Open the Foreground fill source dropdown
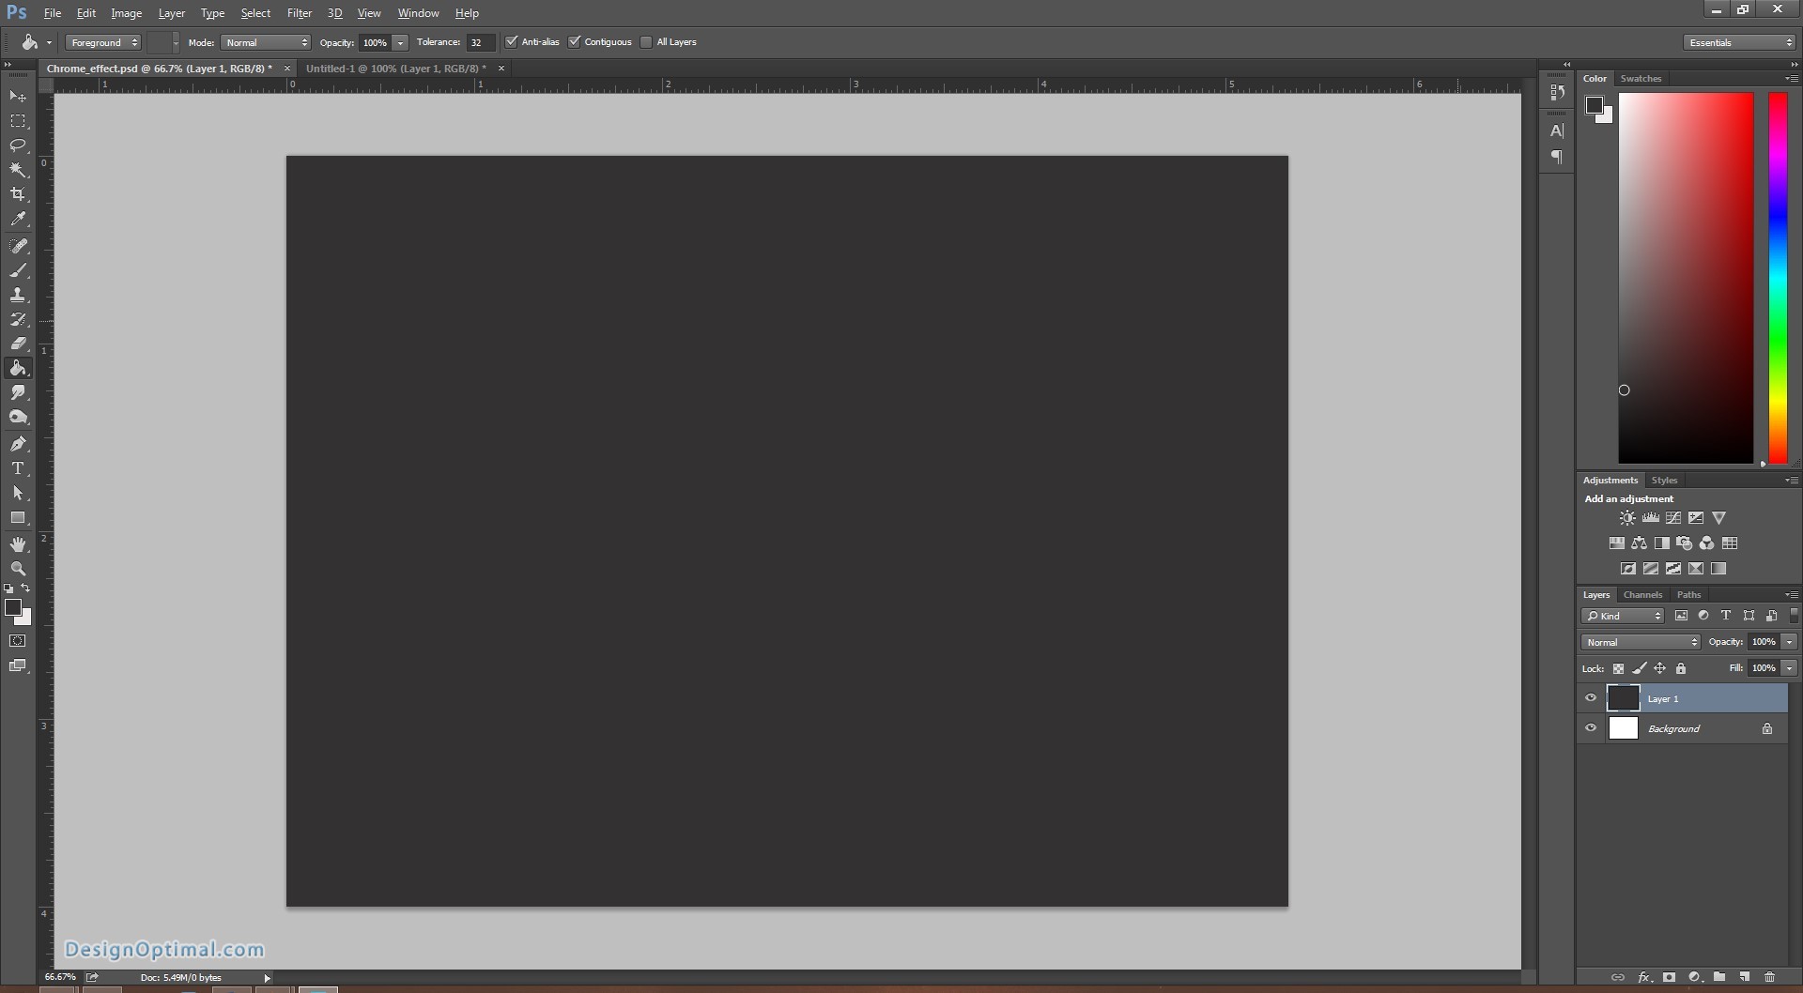The height and width of the screenshot is (993, 1803). coord(103,42)
